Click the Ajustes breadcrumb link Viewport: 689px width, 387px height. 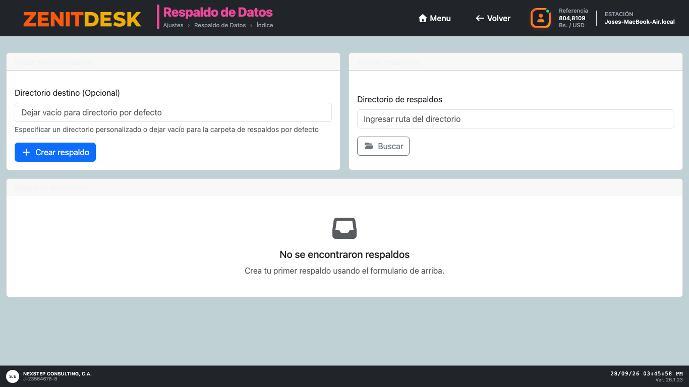coord(174,25)
